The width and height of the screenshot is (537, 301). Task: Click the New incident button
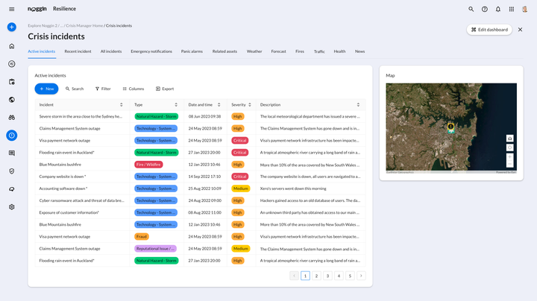(x=46, y=89)
